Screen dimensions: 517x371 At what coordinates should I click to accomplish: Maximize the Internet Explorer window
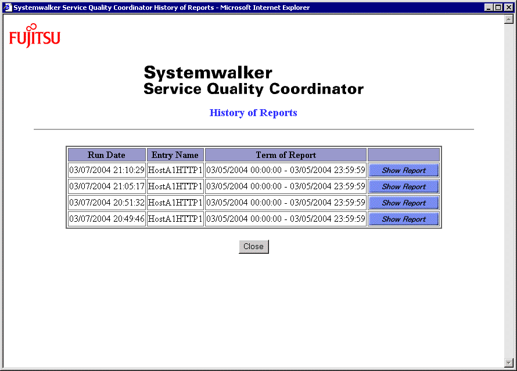[498, 7]
